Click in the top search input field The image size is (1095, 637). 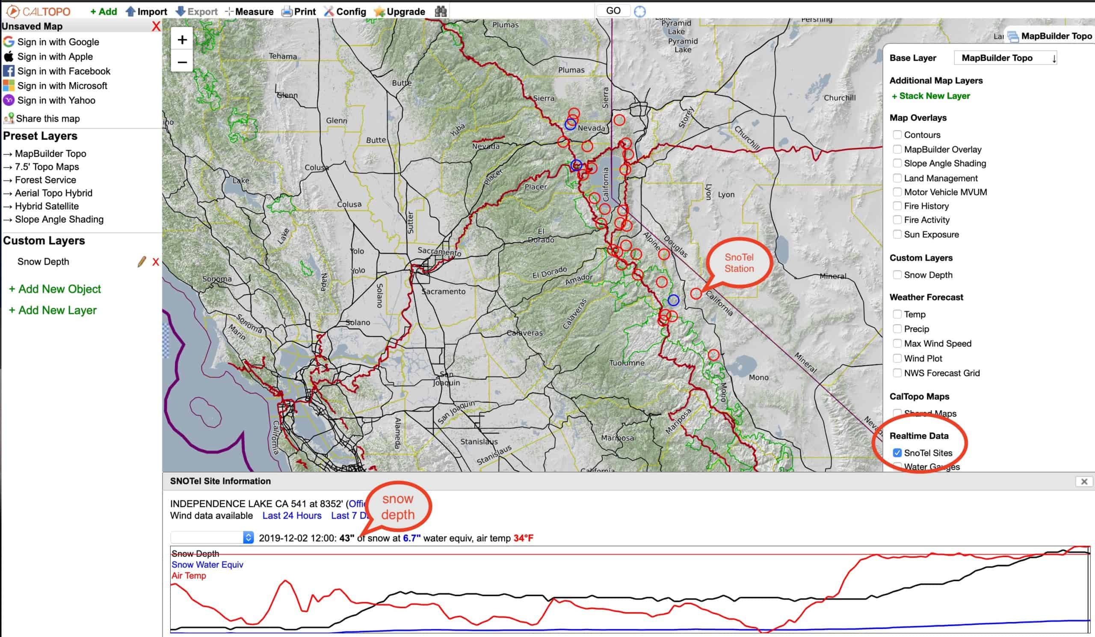coord(521,11)
